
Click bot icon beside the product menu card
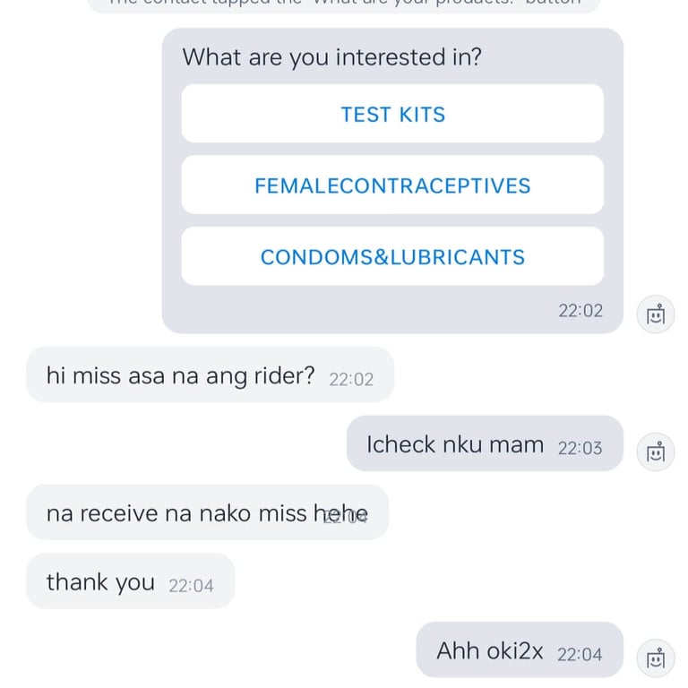[656, 314]
